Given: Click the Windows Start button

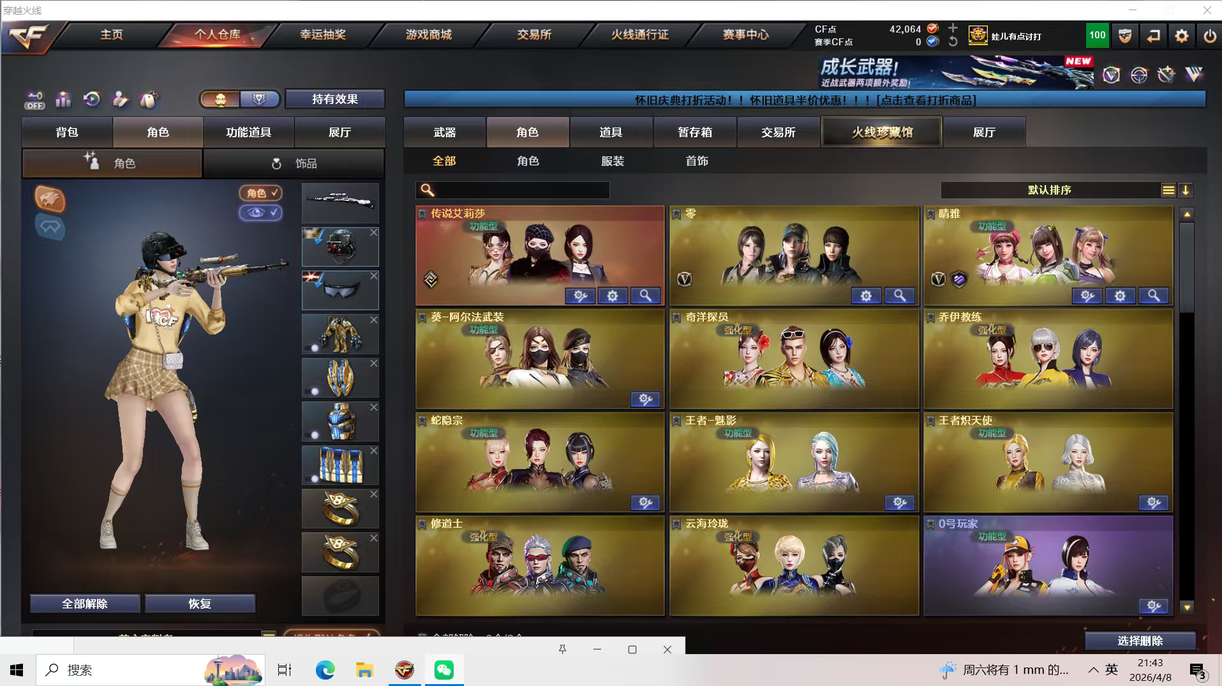Looking at the screenshot, I should (x=17, y=669).
